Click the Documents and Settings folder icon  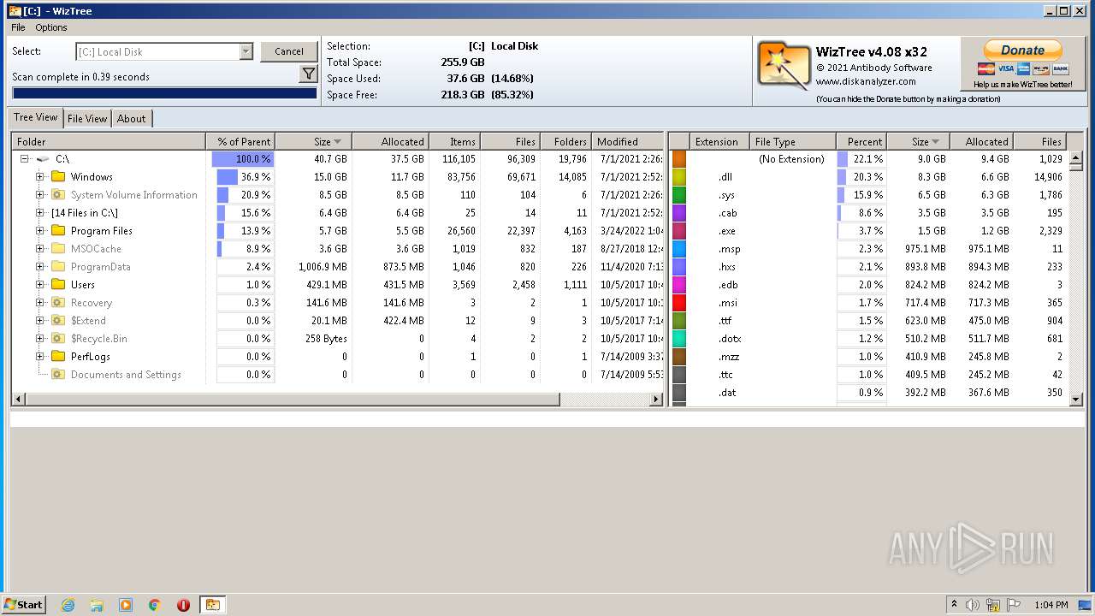[58, 375]
